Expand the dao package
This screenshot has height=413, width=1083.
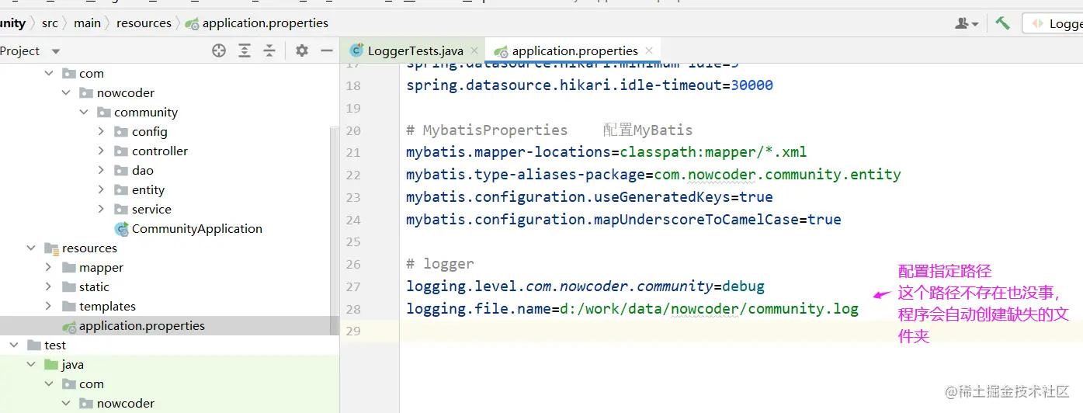point(101,170)
